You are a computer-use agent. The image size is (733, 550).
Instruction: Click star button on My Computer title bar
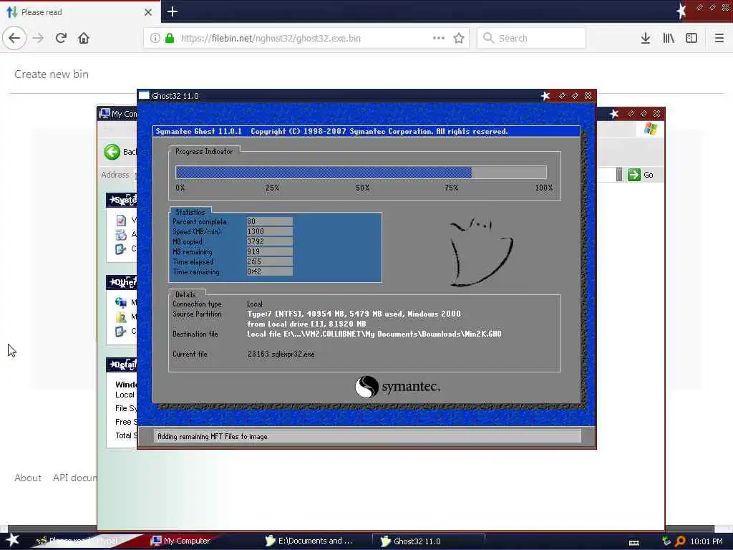click(613, 113)
